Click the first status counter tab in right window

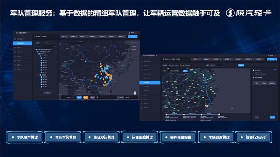tap(196, 59)
